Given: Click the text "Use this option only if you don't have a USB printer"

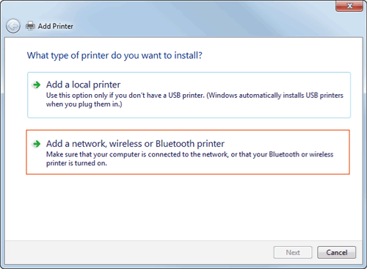Looking at the screenshot, I should [x=125, y=96].
